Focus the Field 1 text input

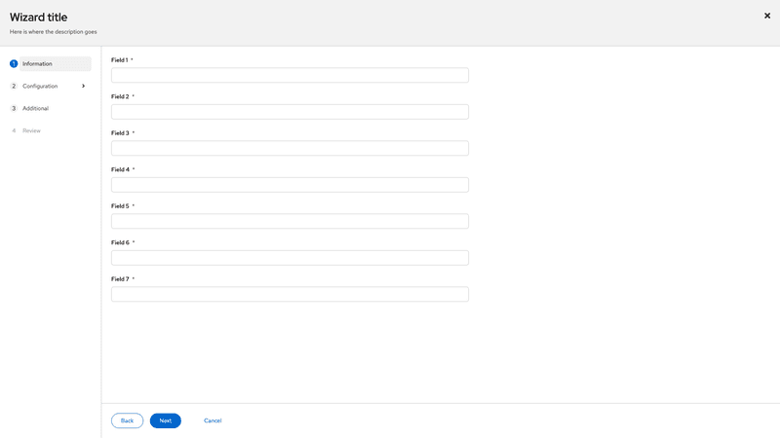290,75
